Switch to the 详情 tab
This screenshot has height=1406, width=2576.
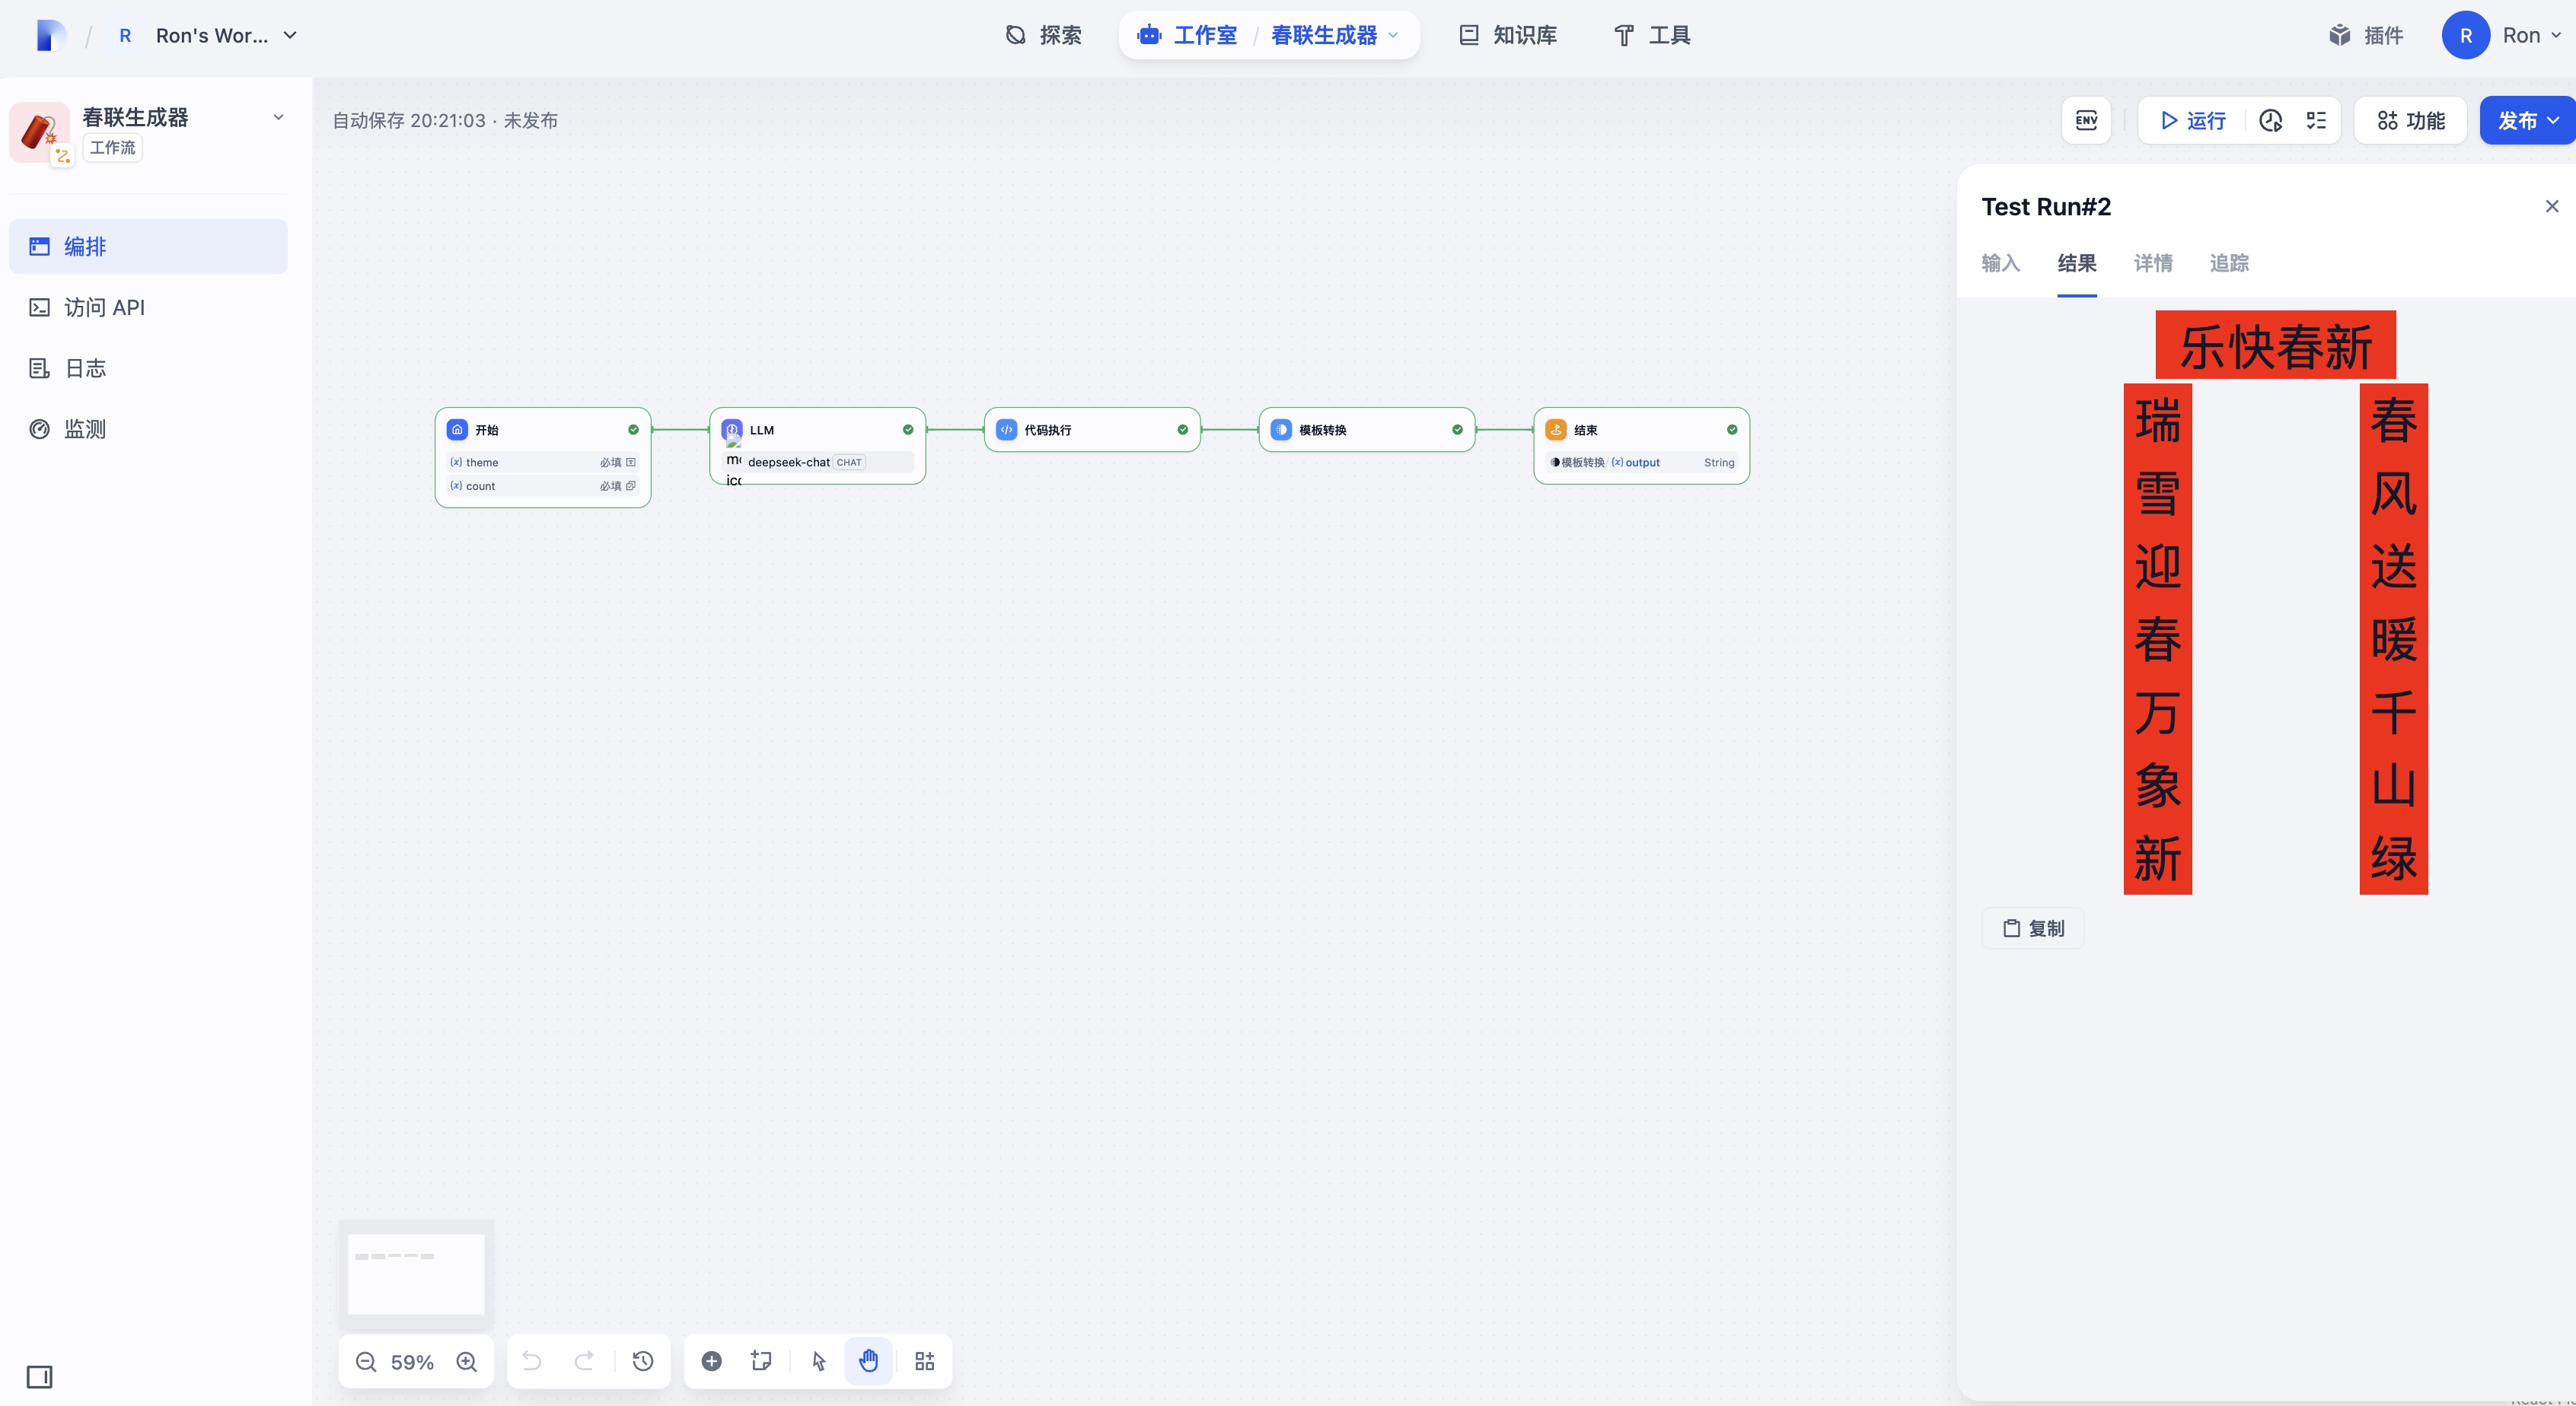(2152, 262)
